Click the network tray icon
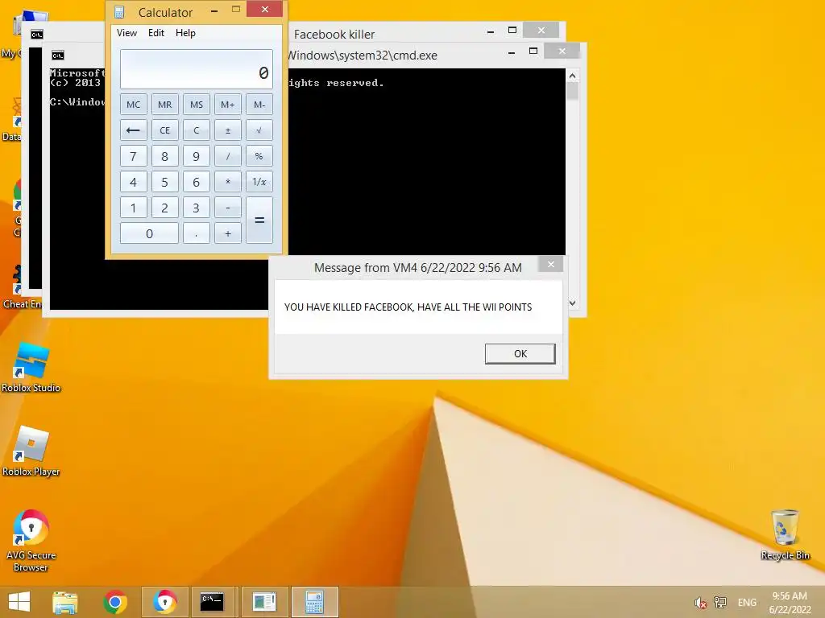Image resolution: width=825 pixels, height=618 pixels. click(x=719, y=603)
